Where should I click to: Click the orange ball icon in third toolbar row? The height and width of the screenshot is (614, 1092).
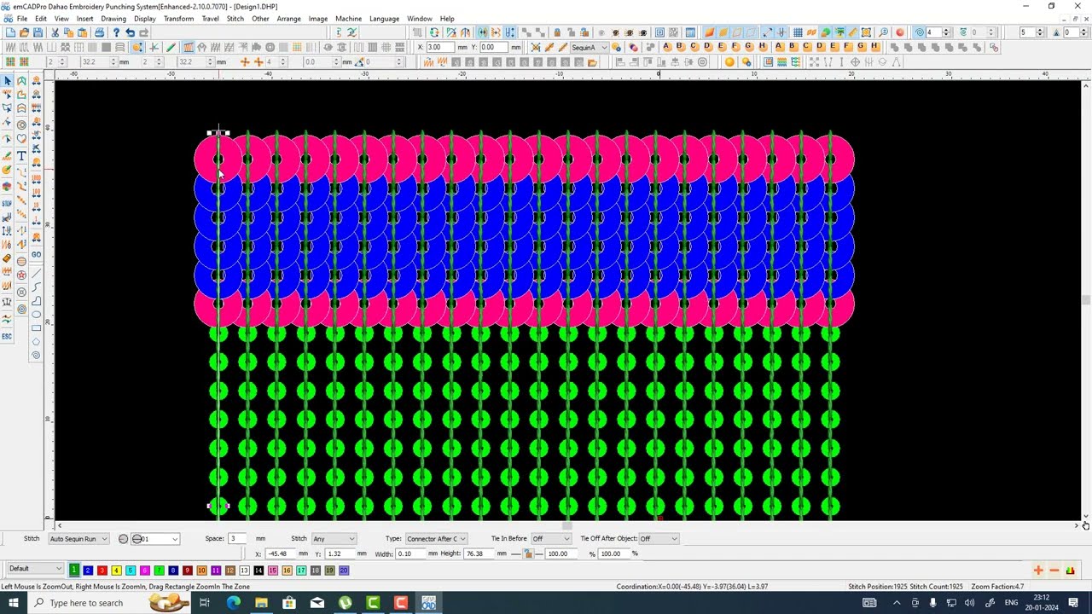pyautogui.click(x=729, y=61)
